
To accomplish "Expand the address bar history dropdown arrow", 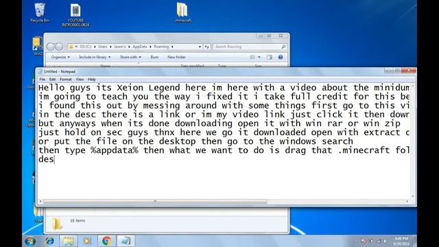I will click(x=200, y=47).
